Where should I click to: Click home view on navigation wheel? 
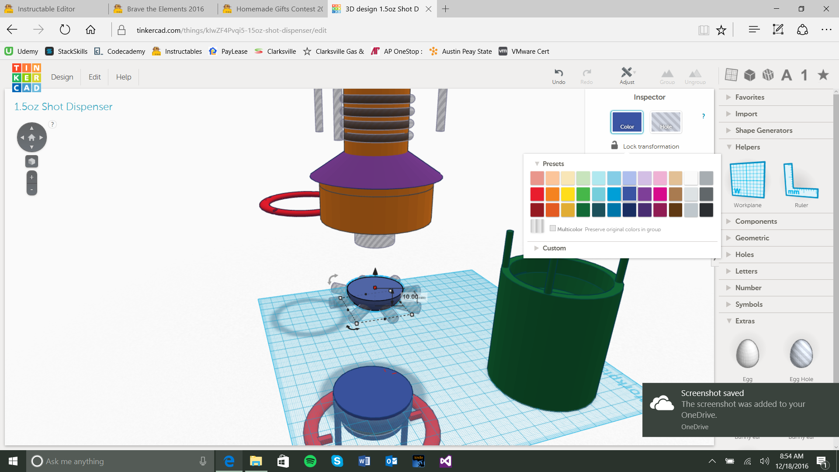[x=31, y=138]
